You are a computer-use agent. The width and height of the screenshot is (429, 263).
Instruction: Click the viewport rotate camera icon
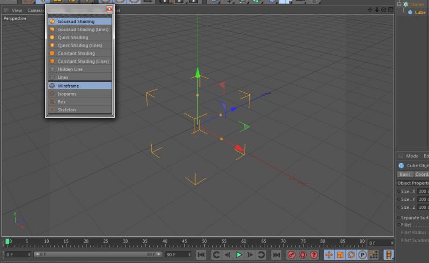pyautogui.click(x=383, y=10)
